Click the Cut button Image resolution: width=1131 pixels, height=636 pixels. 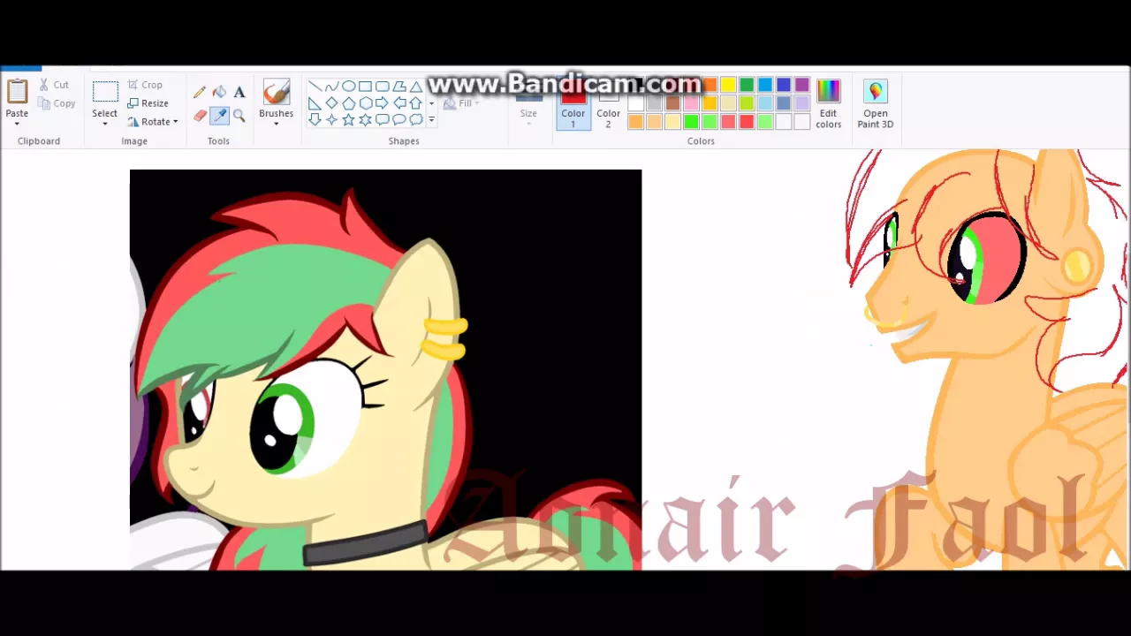[53, 85]
